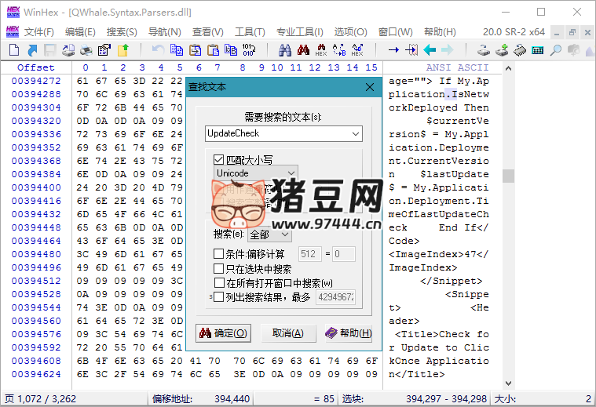The width and height of the screenshot is (596, 407).
Task: Click the Undo arrow icon
Action: coord(158,49)
